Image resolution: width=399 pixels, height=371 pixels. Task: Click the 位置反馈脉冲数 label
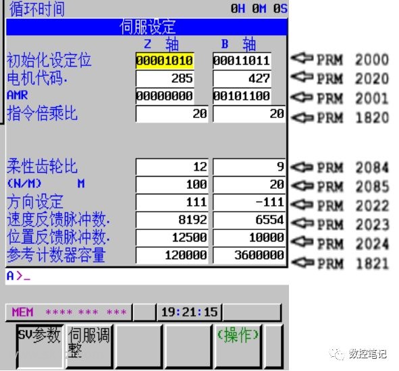(59, 237)
